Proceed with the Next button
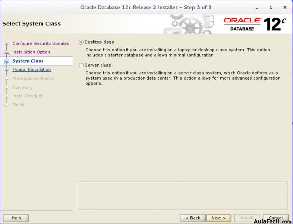This screenshot has height=224, width=293. point(219,218)
